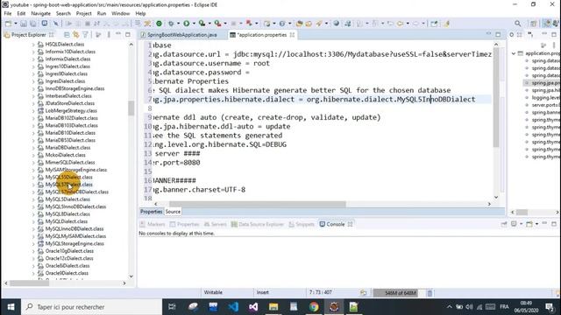Open the Project menu
This screenshot has height=315, width=561.
click(x=84, y=14)
